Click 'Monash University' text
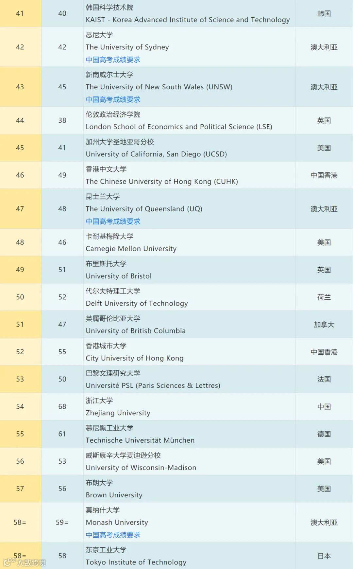353x569 pixels. pos(117,523)
